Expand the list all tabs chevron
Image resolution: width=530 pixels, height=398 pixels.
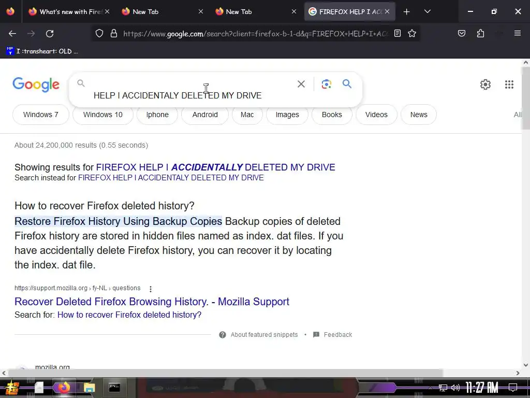pos(427,11)
